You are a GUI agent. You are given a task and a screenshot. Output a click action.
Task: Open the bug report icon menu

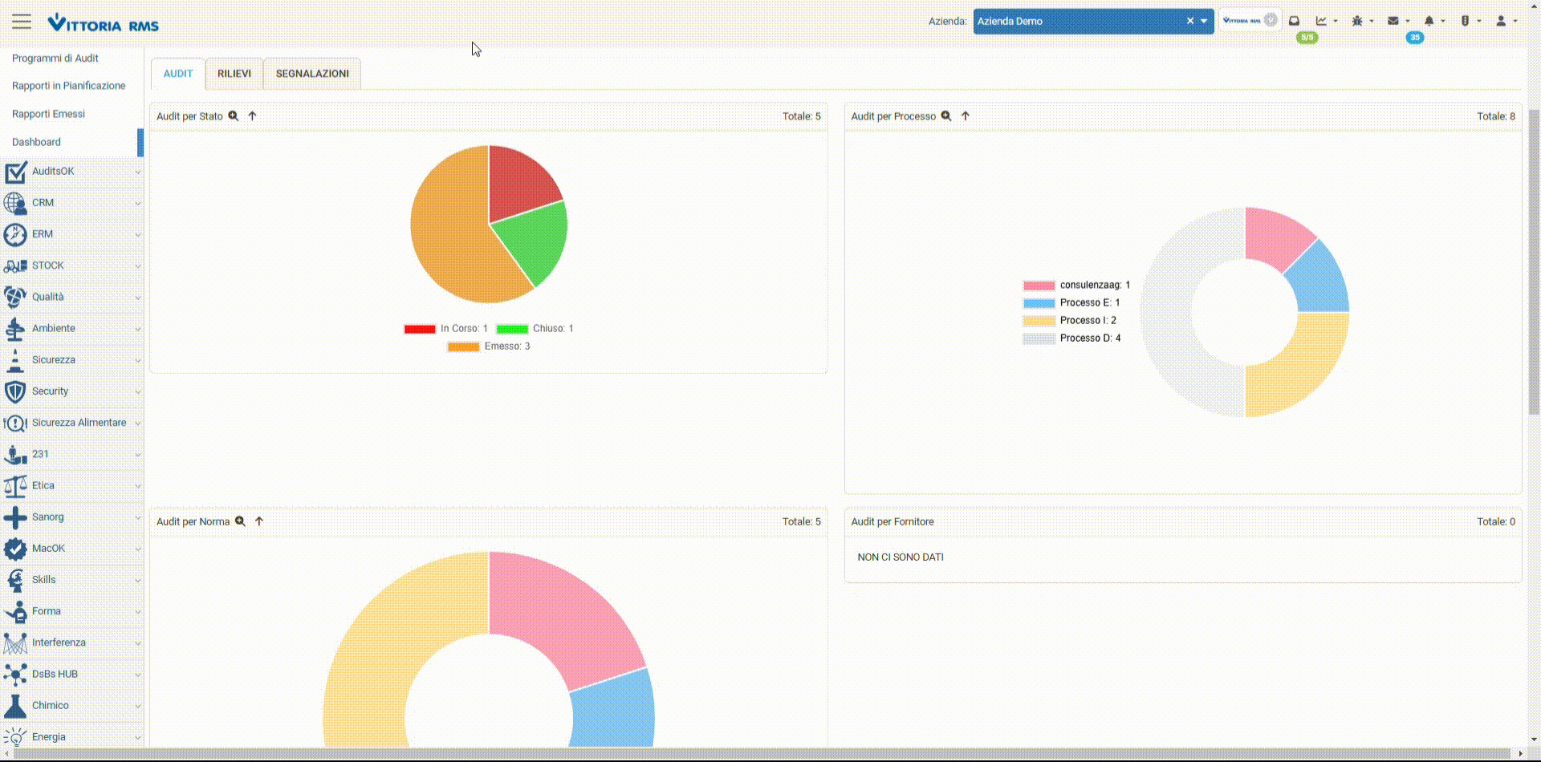[1357, 21]
